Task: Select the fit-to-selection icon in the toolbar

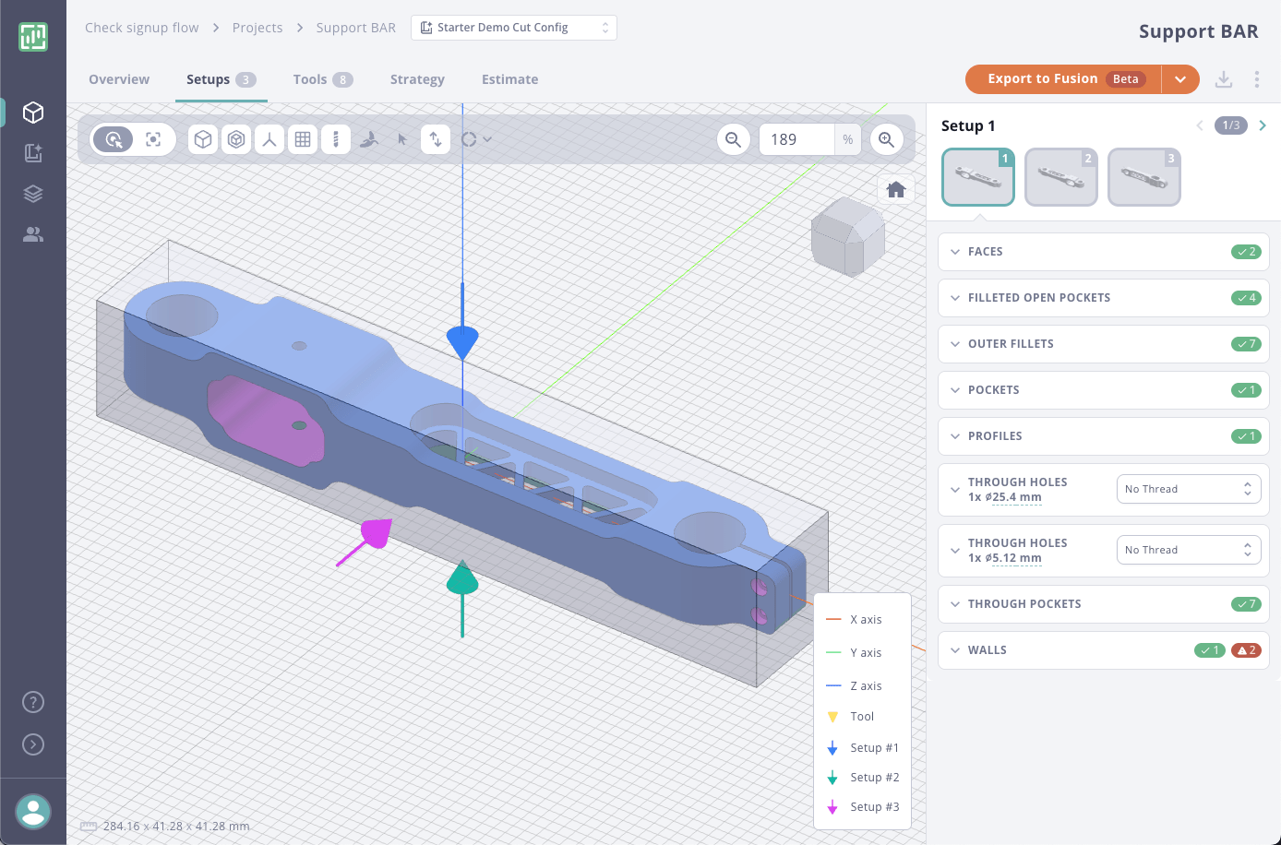Action: pyautogui.click(x=152, y=138)
